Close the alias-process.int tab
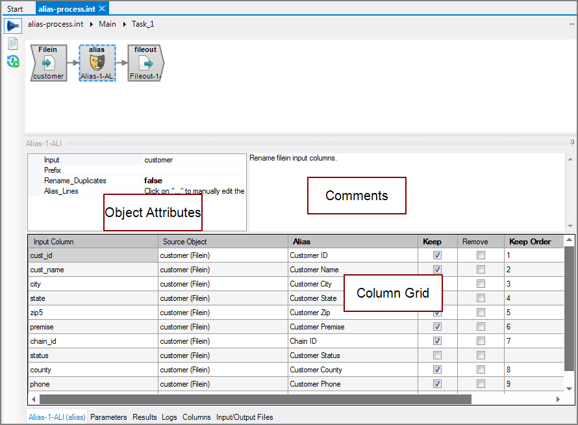This screenshot has height=425, width=578. (x=102, y=8)
